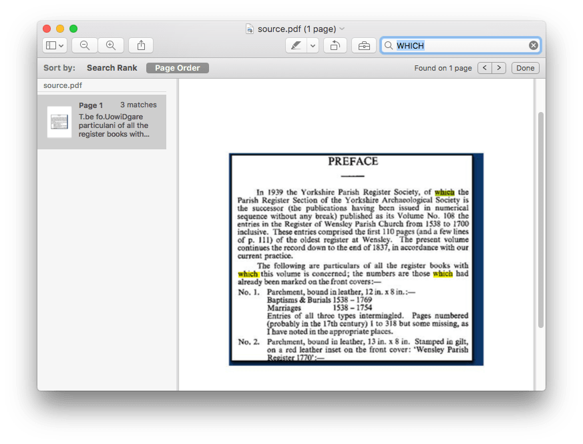
Task: Show the Markup toolbar via the toolbox icon
Action: 363,45
